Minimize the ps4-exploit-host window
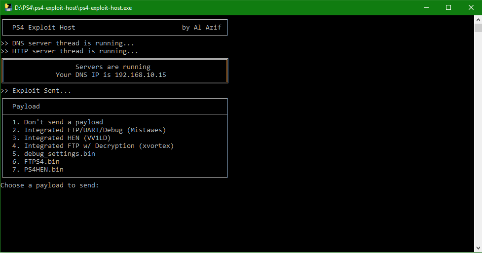The height and width of the screenshot is (253, 482). tap(426, 8)
